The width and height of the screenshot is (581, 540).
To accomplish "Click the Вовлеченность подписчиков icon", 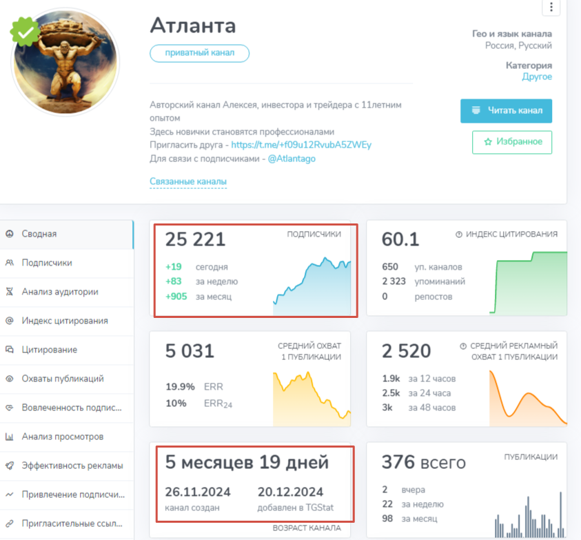I will click(x=10, y=407).
